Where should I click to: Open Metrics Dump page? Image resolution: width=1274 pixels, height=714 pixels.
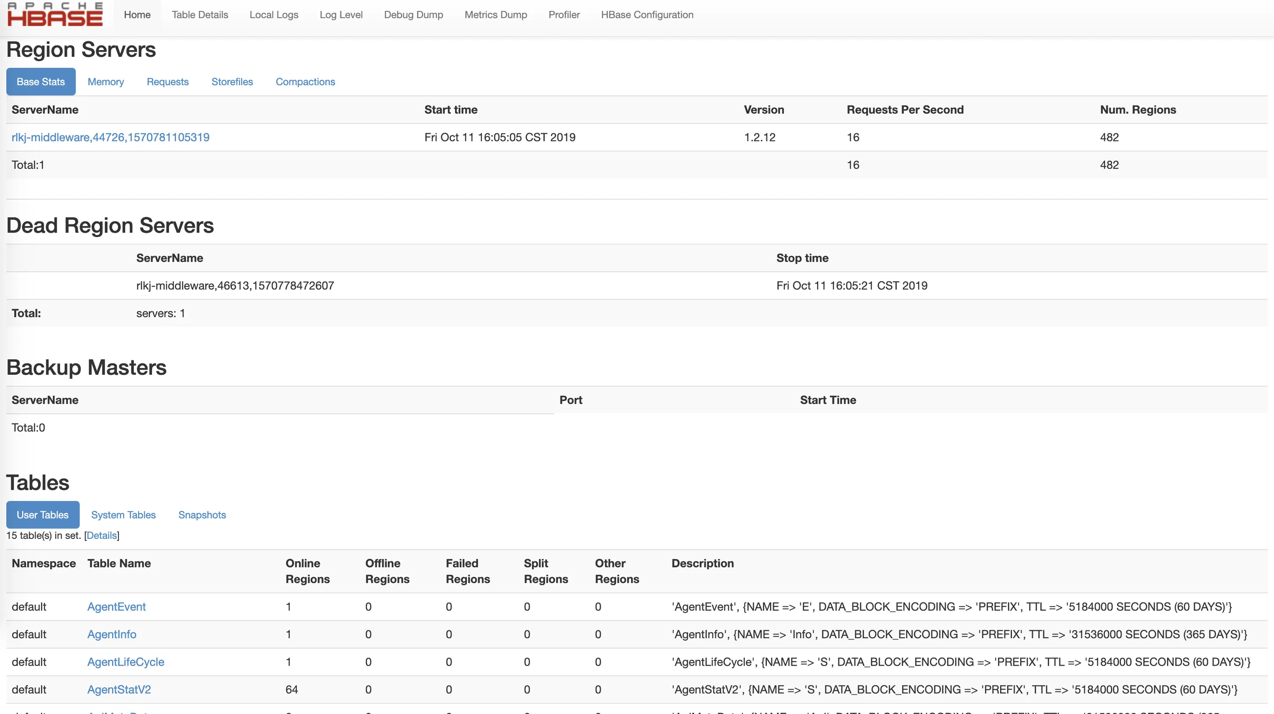point(495,15)
